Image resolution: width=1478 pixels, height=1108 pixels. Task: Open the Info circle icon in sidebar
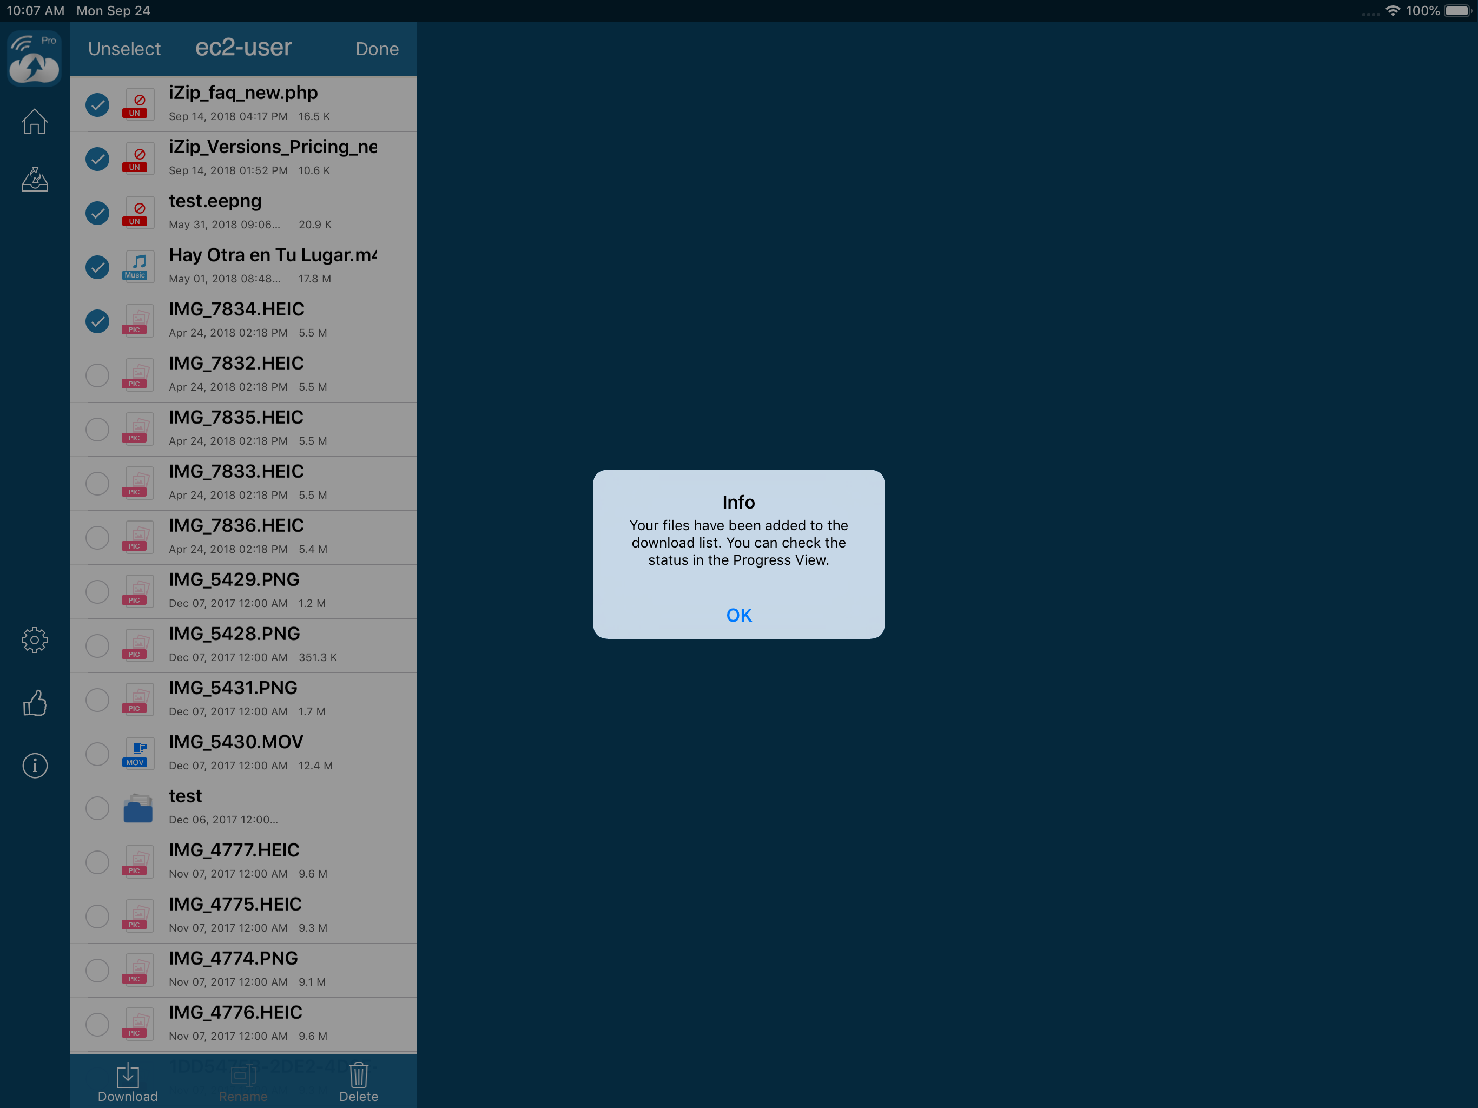tap(35, 765)
